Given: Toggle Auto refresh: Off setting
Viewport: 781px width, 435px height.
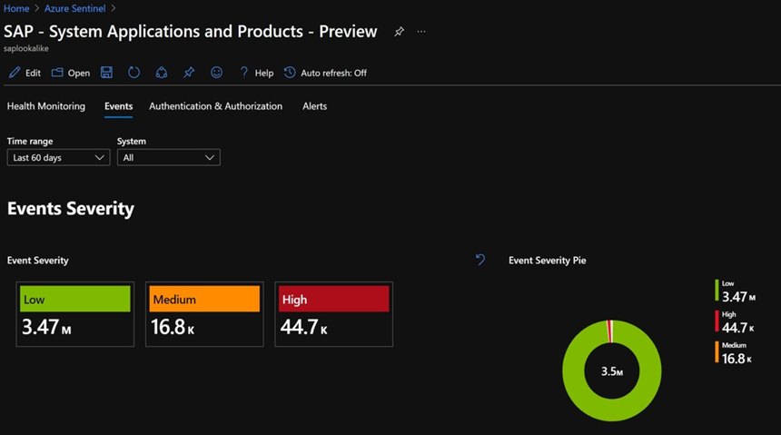Looking at the screenshot, I should click(325, 73).
